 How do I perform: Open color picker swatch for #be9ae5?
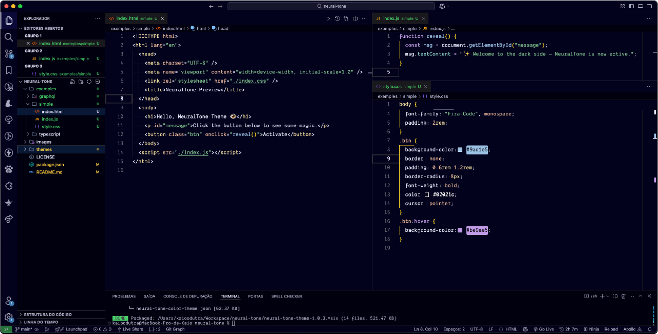(460, 230)
